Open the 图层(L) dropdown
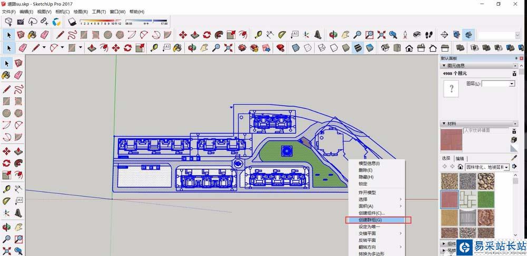Viewport: 527px width, 256px height. click(512, 84)
